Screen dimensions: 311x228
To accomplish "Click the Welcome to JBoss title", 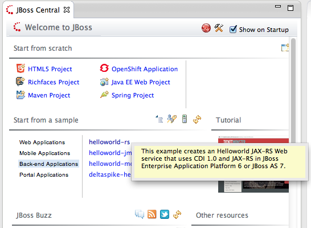I will (x=58, y=27).
